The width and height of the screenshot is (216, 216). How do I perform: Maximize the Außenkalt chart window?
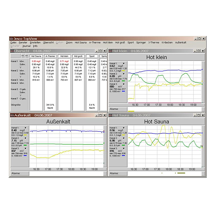(100, 115)
